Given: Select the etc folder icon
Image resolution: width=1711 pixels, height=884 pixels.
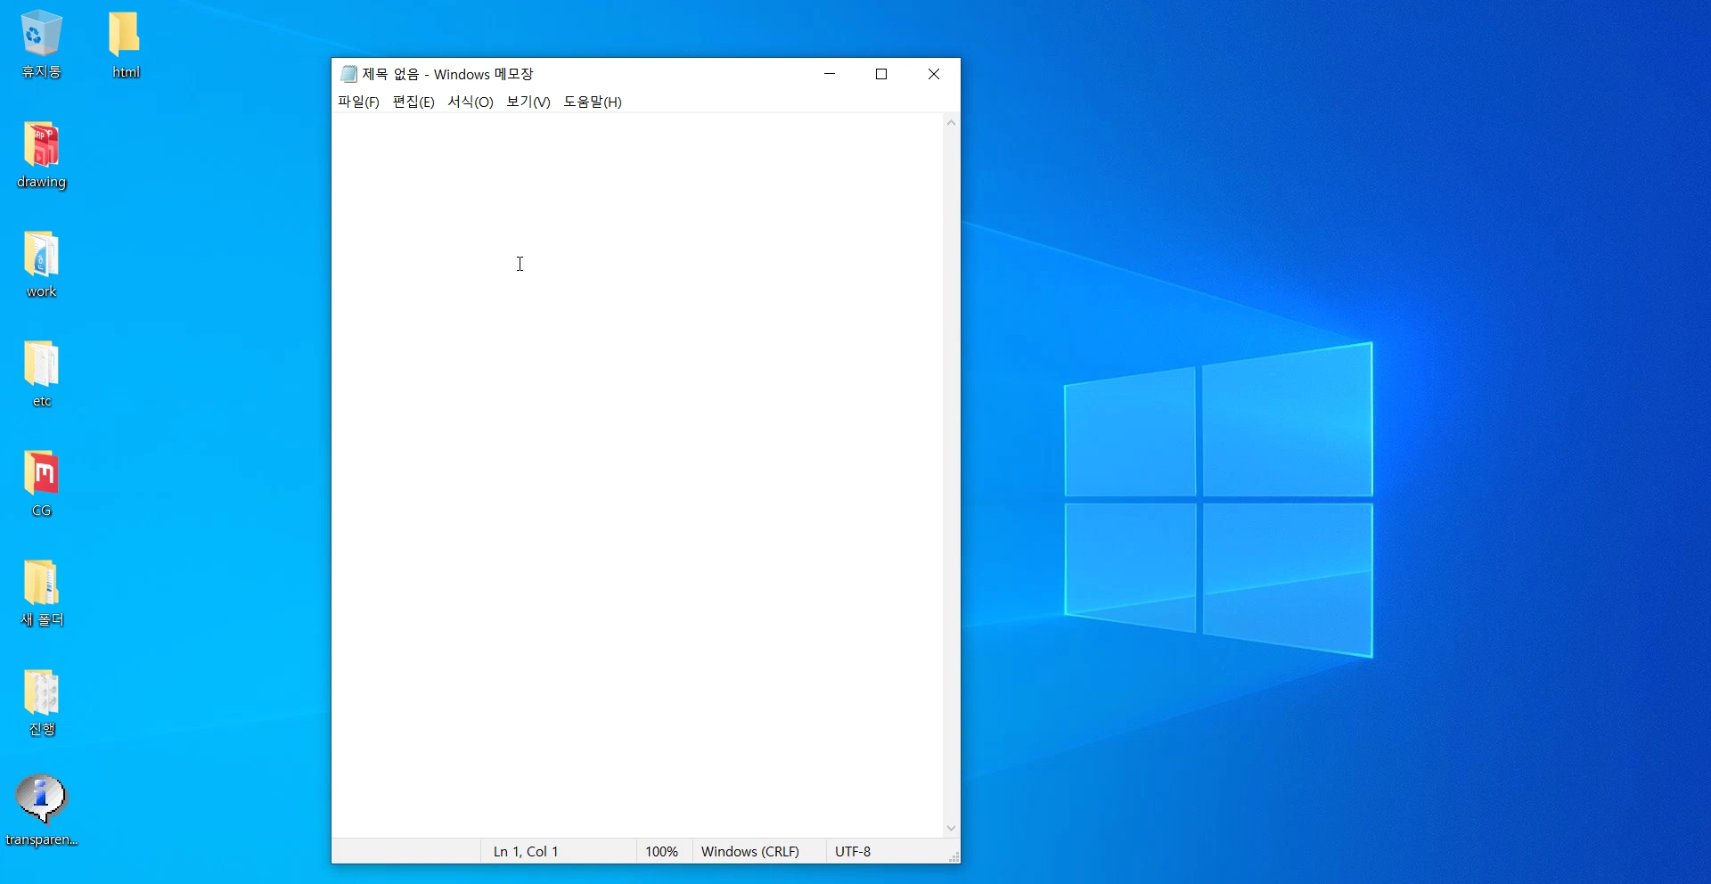Looking at the screenshot, I should click(x=41, y=374).
